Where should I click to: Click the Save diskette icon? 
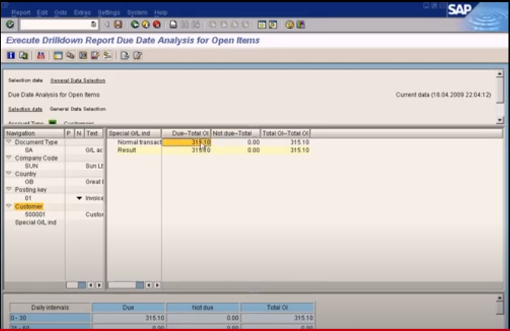[118, 24]
